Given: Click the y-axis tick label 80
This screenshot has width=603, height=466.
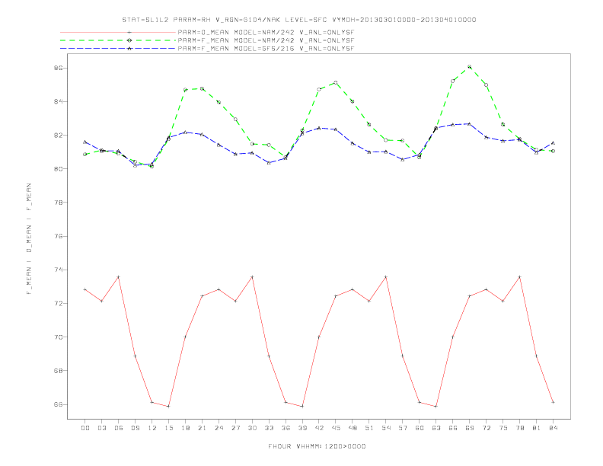Looking at the screenshot, I should (58, 169).
